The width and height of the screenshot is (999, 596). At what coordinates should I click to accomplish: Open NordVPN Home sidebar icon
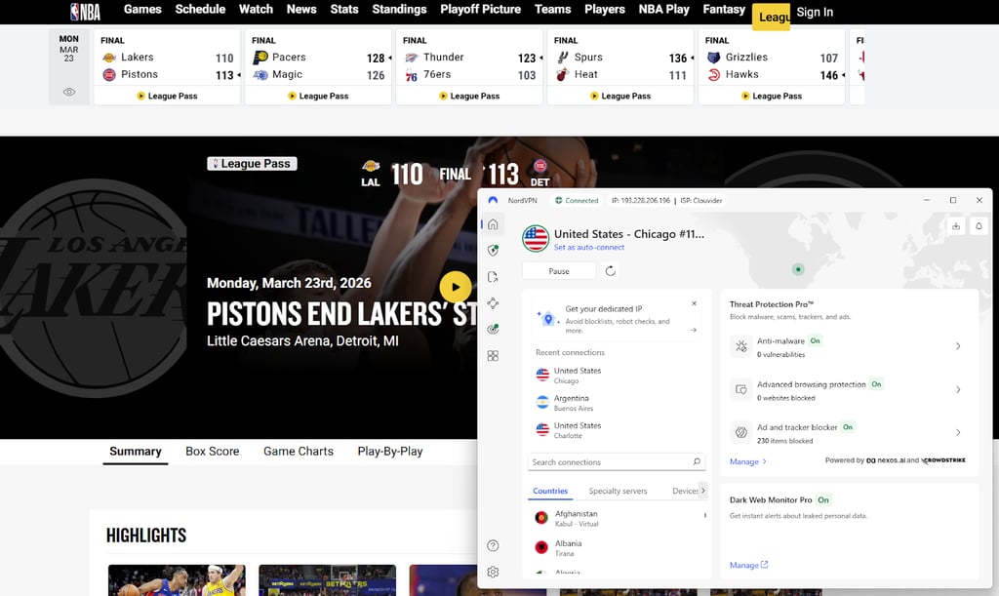[x=493, y=224]
